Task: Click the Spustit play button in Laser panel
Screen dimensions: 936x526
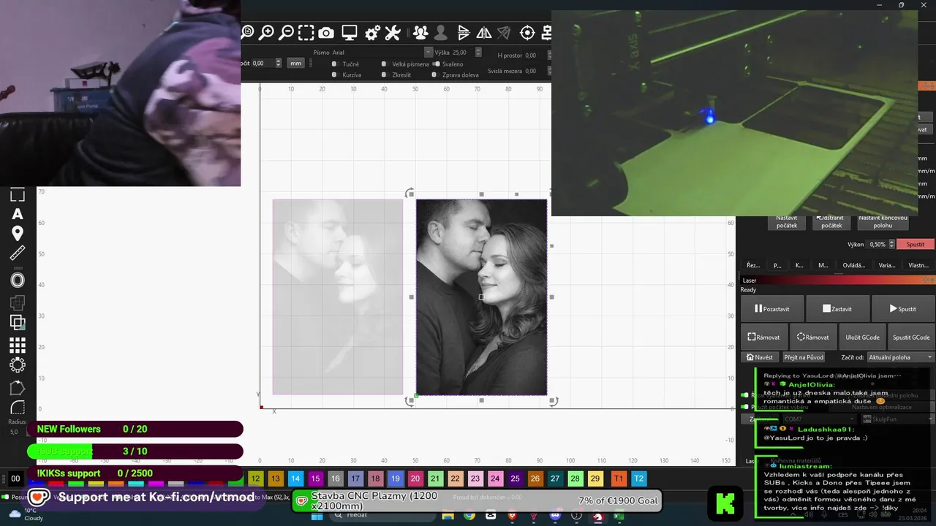Action: (903, 309)
